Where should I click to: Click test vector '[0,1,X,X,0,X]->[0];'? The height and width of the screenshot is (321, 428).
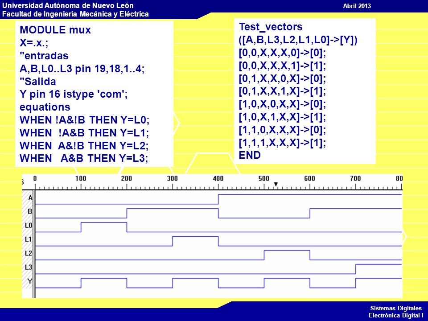[x=282, y=78]
